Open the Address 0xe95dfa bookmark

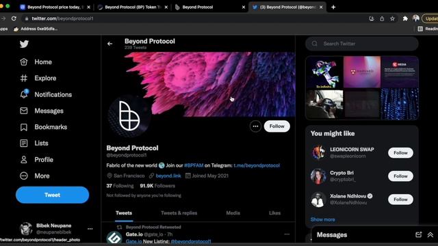pos(36,29)
